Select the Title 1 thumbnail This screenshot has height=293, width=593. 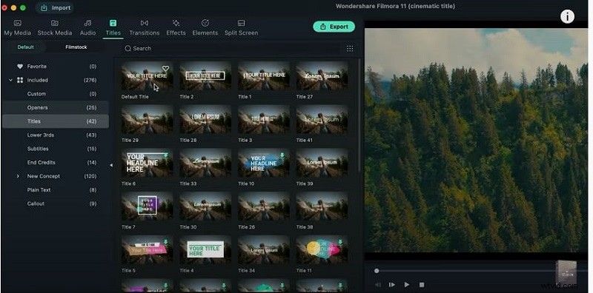(x=264, y=76)
